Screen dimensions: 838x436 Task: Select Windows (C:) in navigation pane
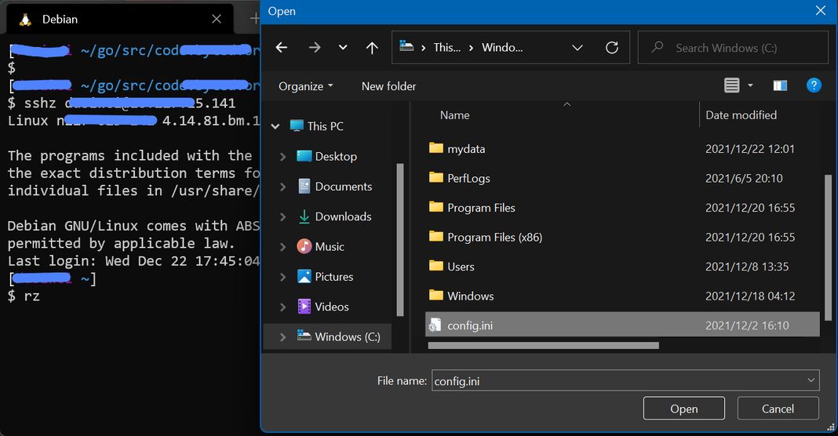pos(348,336)
